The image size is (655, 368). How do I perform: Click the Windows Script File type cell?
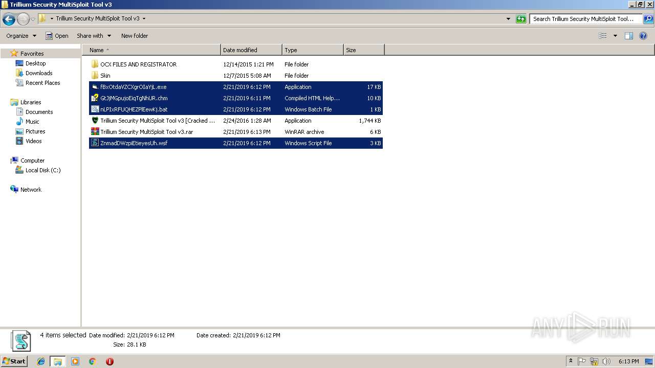pos(308,143)
